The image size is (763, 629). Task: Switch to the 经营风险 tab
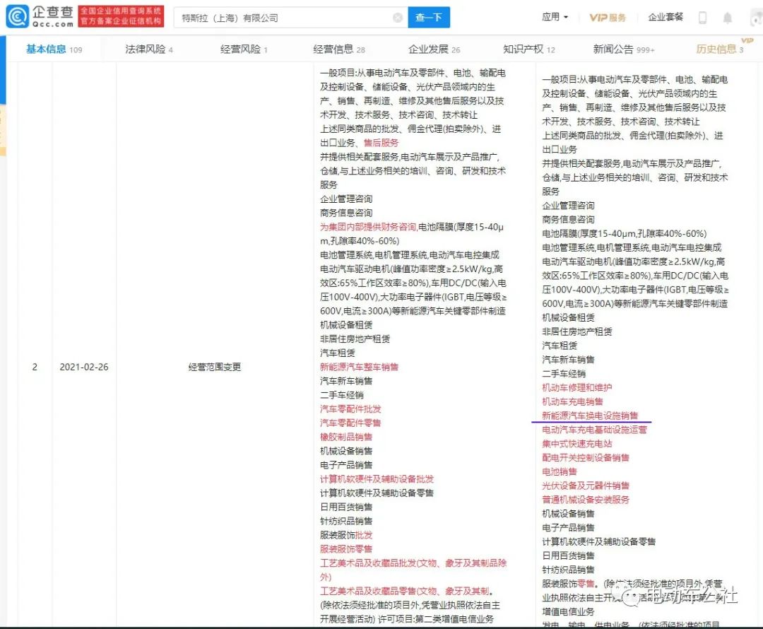click(244, 49)
